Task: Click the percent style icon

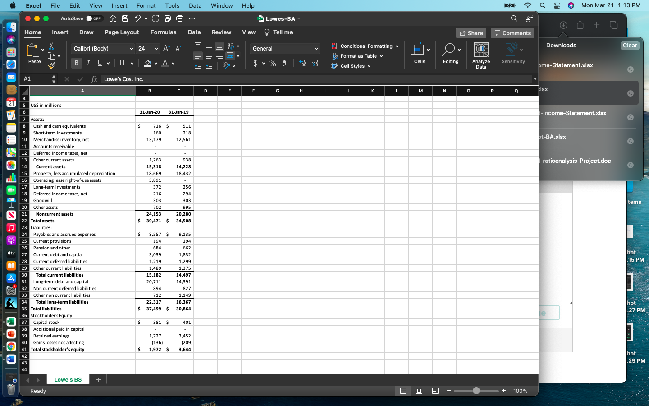Action: click(273, 63)
